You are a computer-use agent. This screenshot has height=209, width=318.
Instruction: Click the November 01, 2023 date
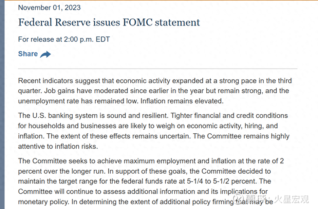[49, 7]
